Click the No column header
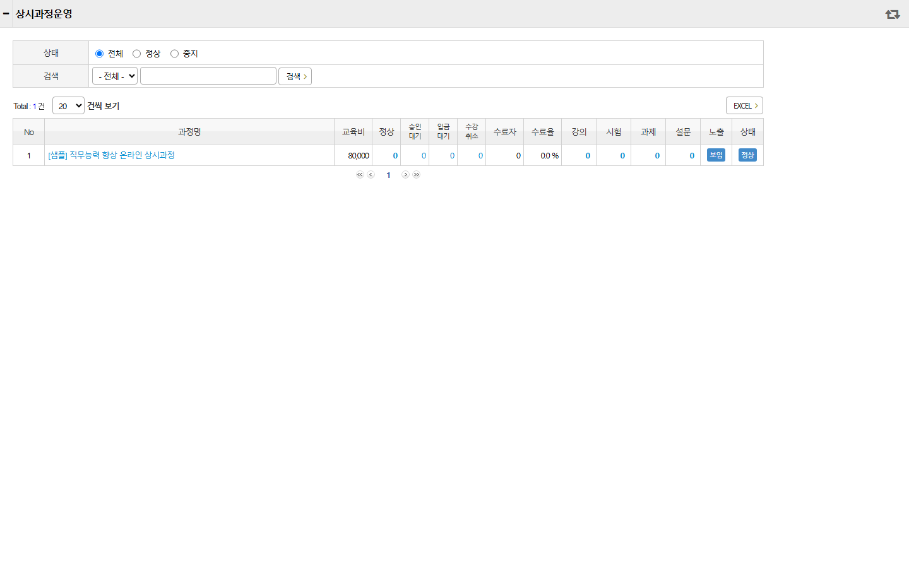The image size is (909, 568). pos(29,132)
